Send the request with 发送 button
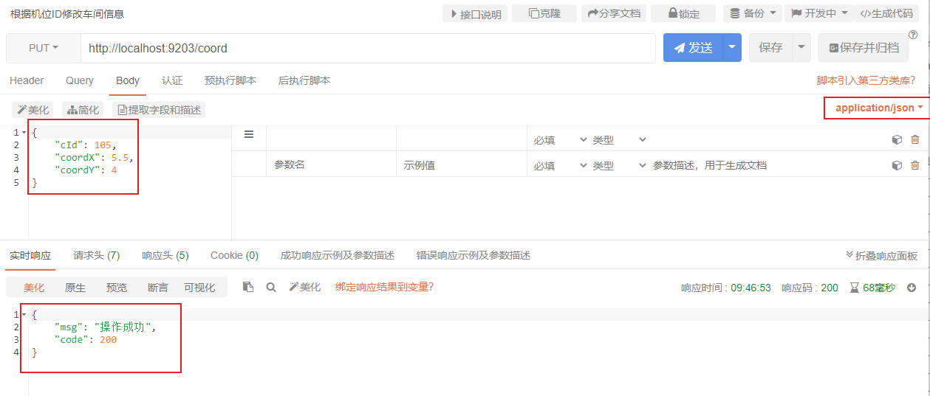Viewport: 930px width, 396px height. [x=693, y=48]
